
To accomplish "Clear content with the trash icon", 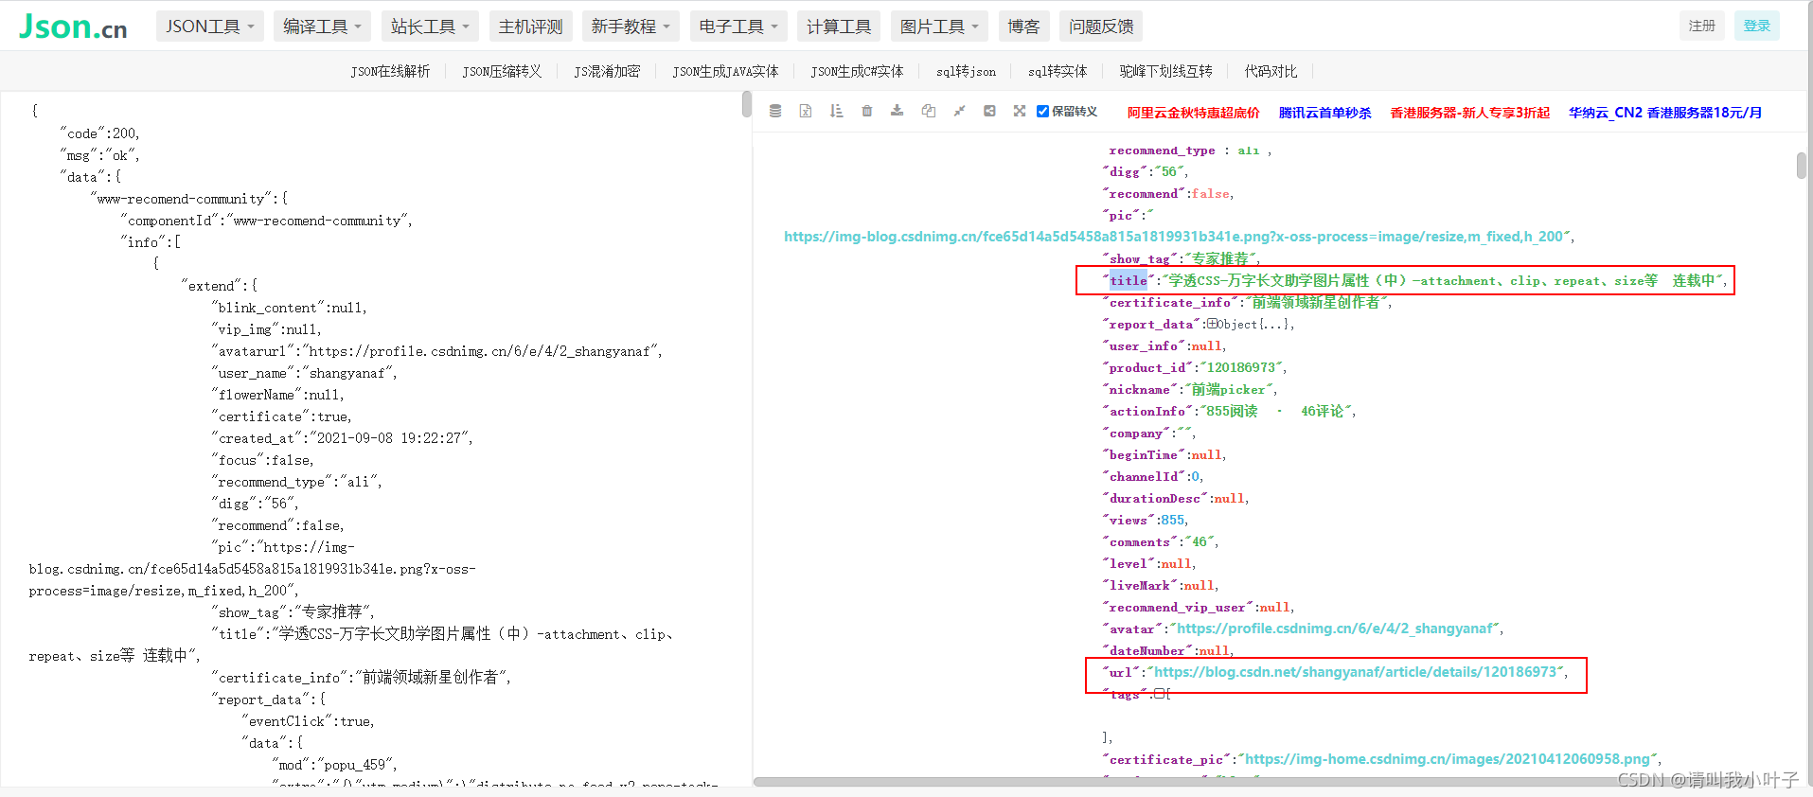I will (x=866, y=111).
